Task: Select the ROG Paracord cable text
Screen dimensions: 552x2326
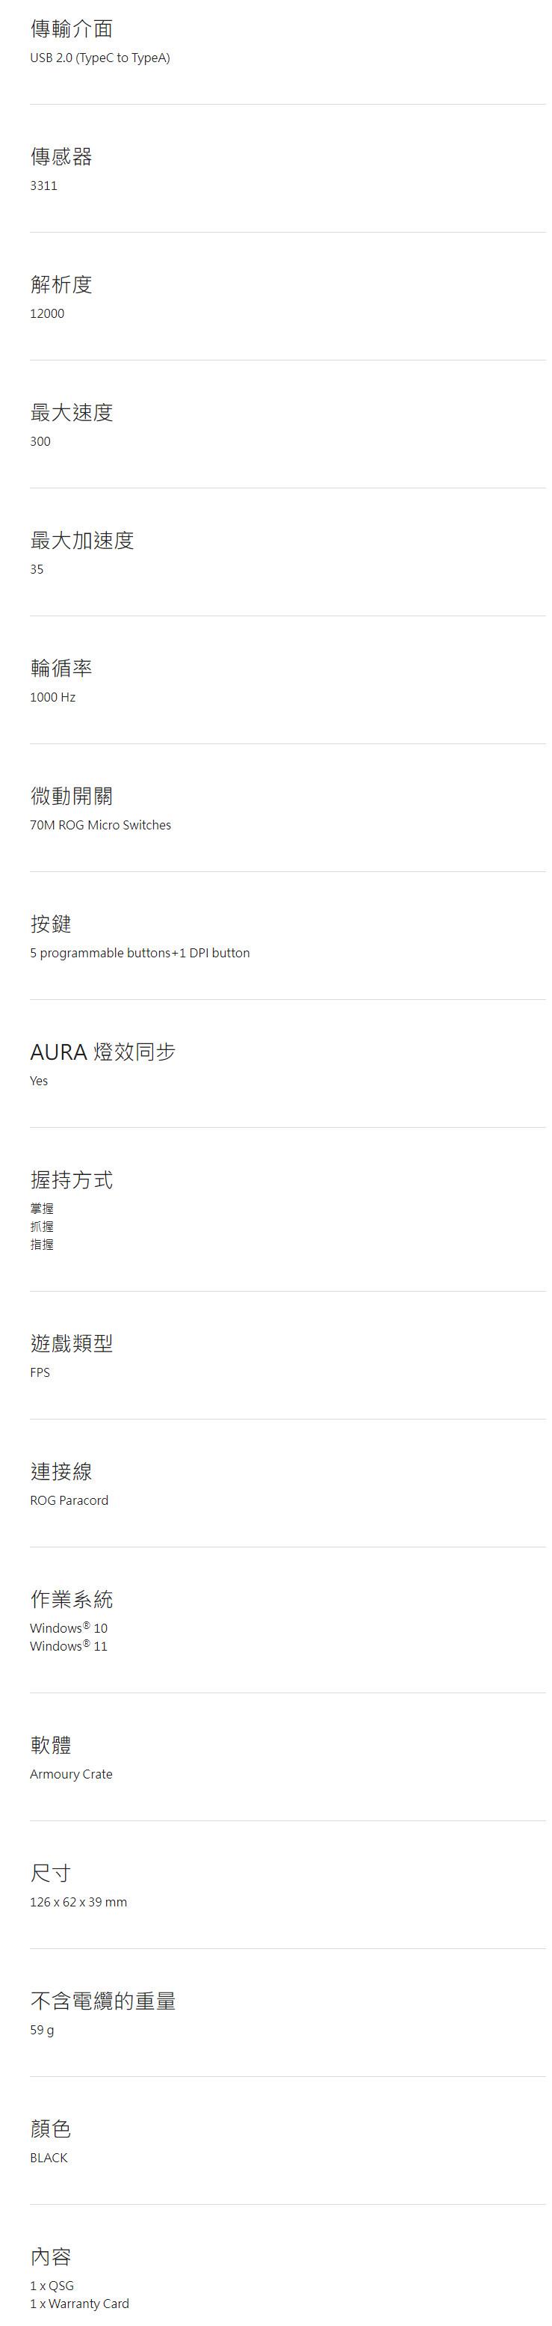Action: [69, 1501]
